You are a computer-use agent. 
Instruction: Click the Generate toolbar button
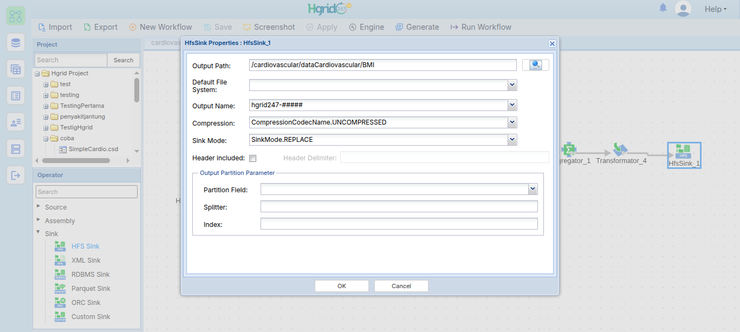pyautogui.click(x=417, y=27)
